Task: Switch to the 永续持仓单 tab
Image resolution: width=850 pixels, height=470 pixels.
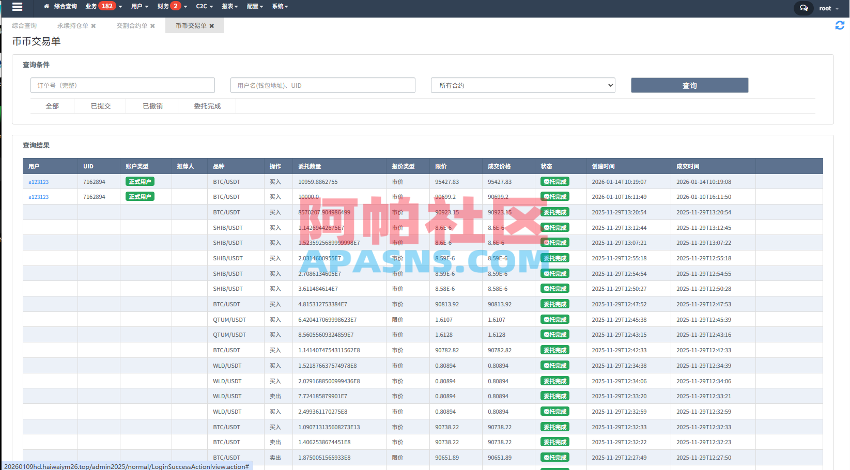Action: point(72,26)
